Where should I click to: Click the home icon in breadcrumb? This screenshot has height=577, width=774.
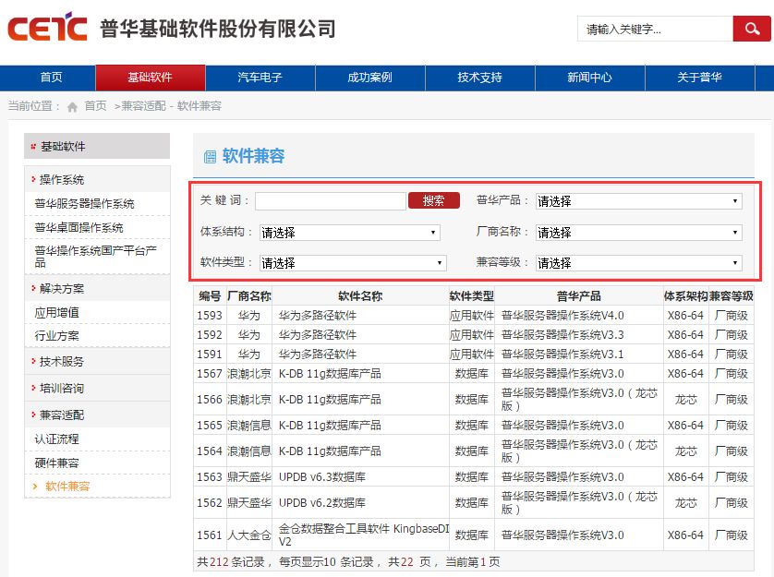72,106
